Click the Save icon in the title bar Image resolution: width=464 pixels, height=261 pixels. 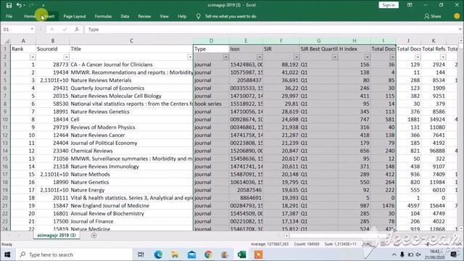coord(9,5)
